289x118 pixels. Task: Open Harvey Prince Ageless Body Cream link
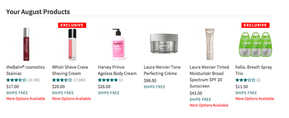(117, 70)
